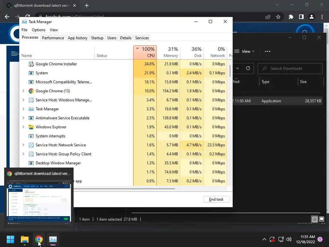Sort processes by the Disk column header
Image resolution: width=329 pixels, height=247 pixels.
coord(192,52)
